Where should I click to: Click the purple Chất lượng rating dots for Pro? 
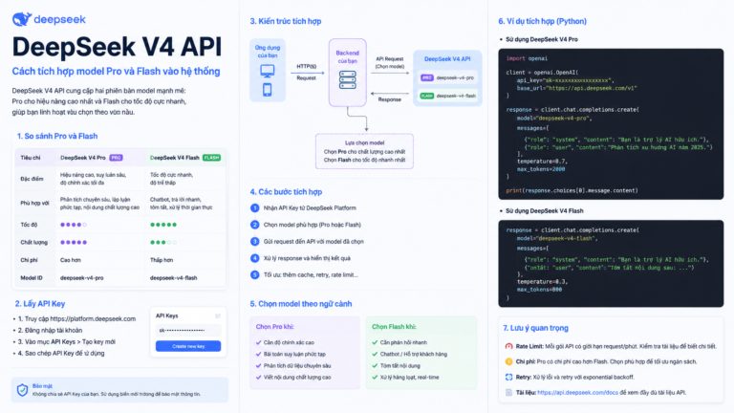click(x=74, y=242)
